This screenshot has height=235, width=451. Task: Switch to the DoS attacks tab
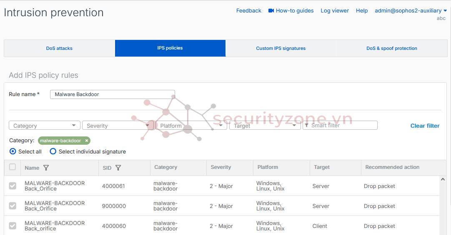(59, 48)
